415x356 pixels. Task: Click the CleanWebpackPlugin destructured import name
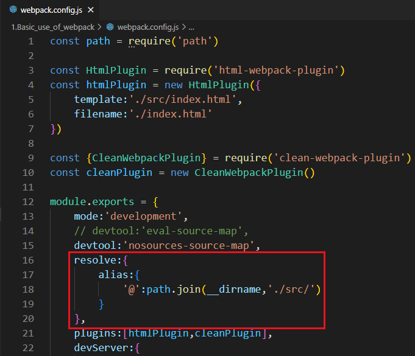(146, 158)
